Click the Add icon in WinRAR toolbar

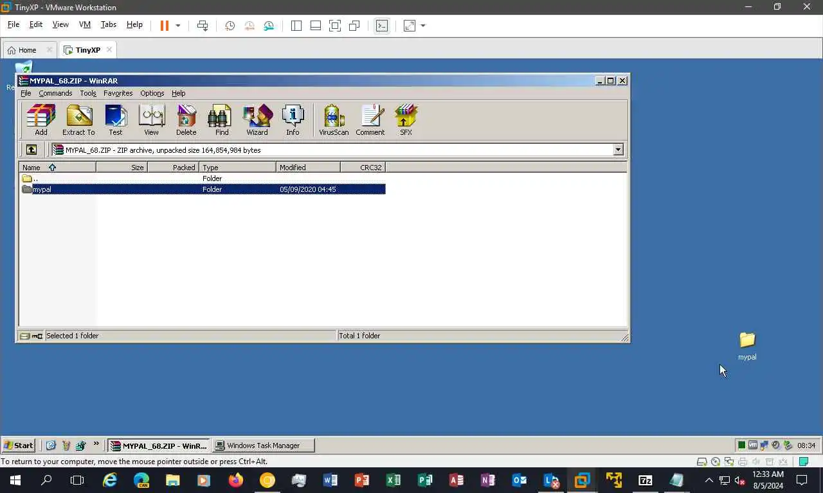point(41,120)
